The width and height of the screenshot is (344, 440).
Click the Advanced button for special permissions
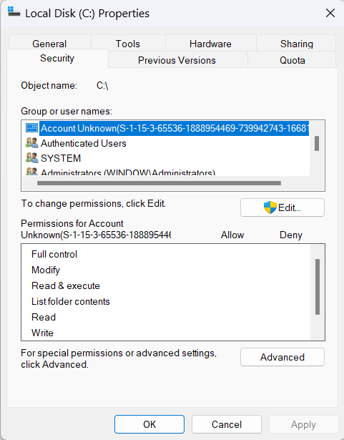click(x=282, y=357)
